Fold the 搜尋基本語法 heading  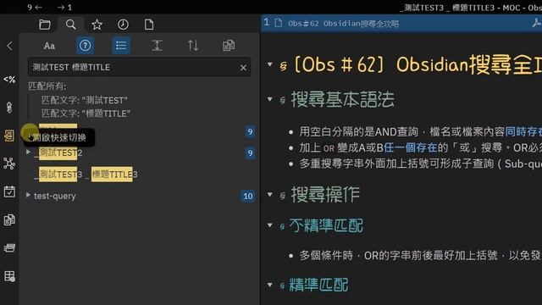click(x=270, y=100)
